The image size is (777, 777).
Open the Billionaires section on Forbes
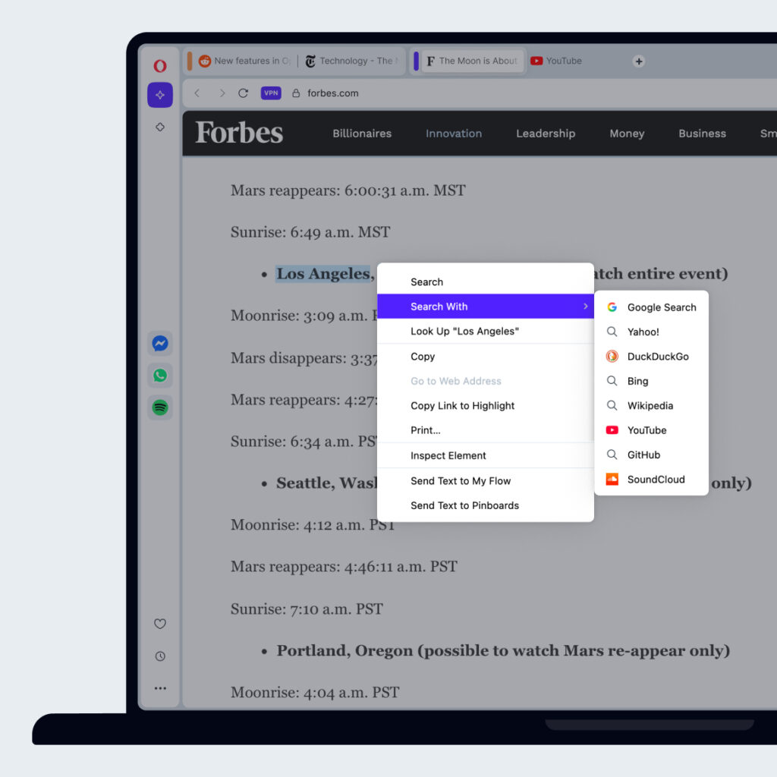coord(361,134)
